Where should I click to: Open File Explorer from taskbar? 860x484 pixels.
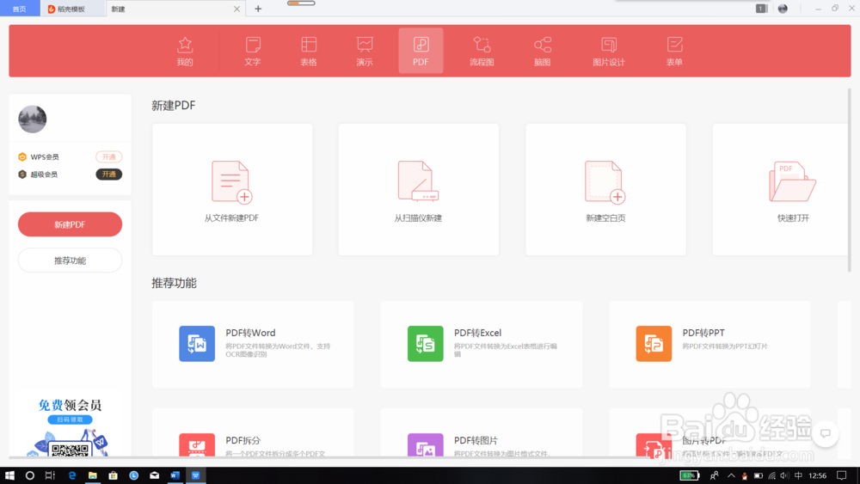click(92, 475)
